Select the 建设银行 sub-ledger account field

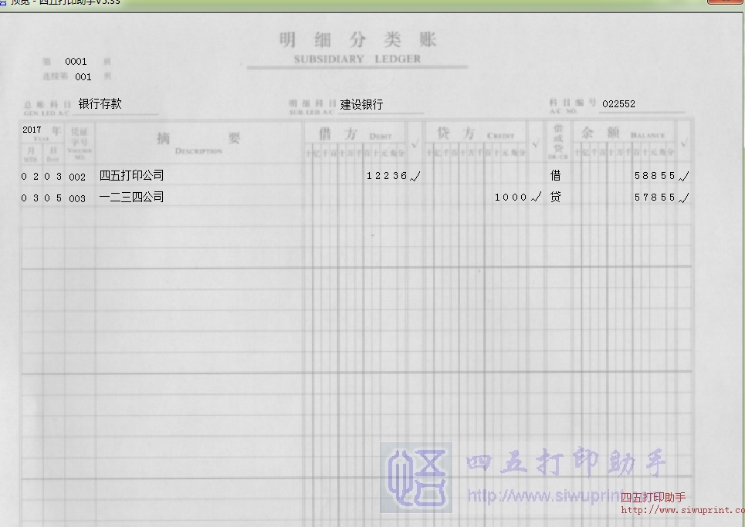click(x=359, y=102)
